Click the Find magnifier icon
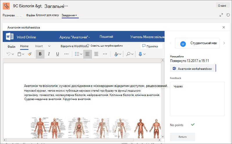 coord(128,54)
